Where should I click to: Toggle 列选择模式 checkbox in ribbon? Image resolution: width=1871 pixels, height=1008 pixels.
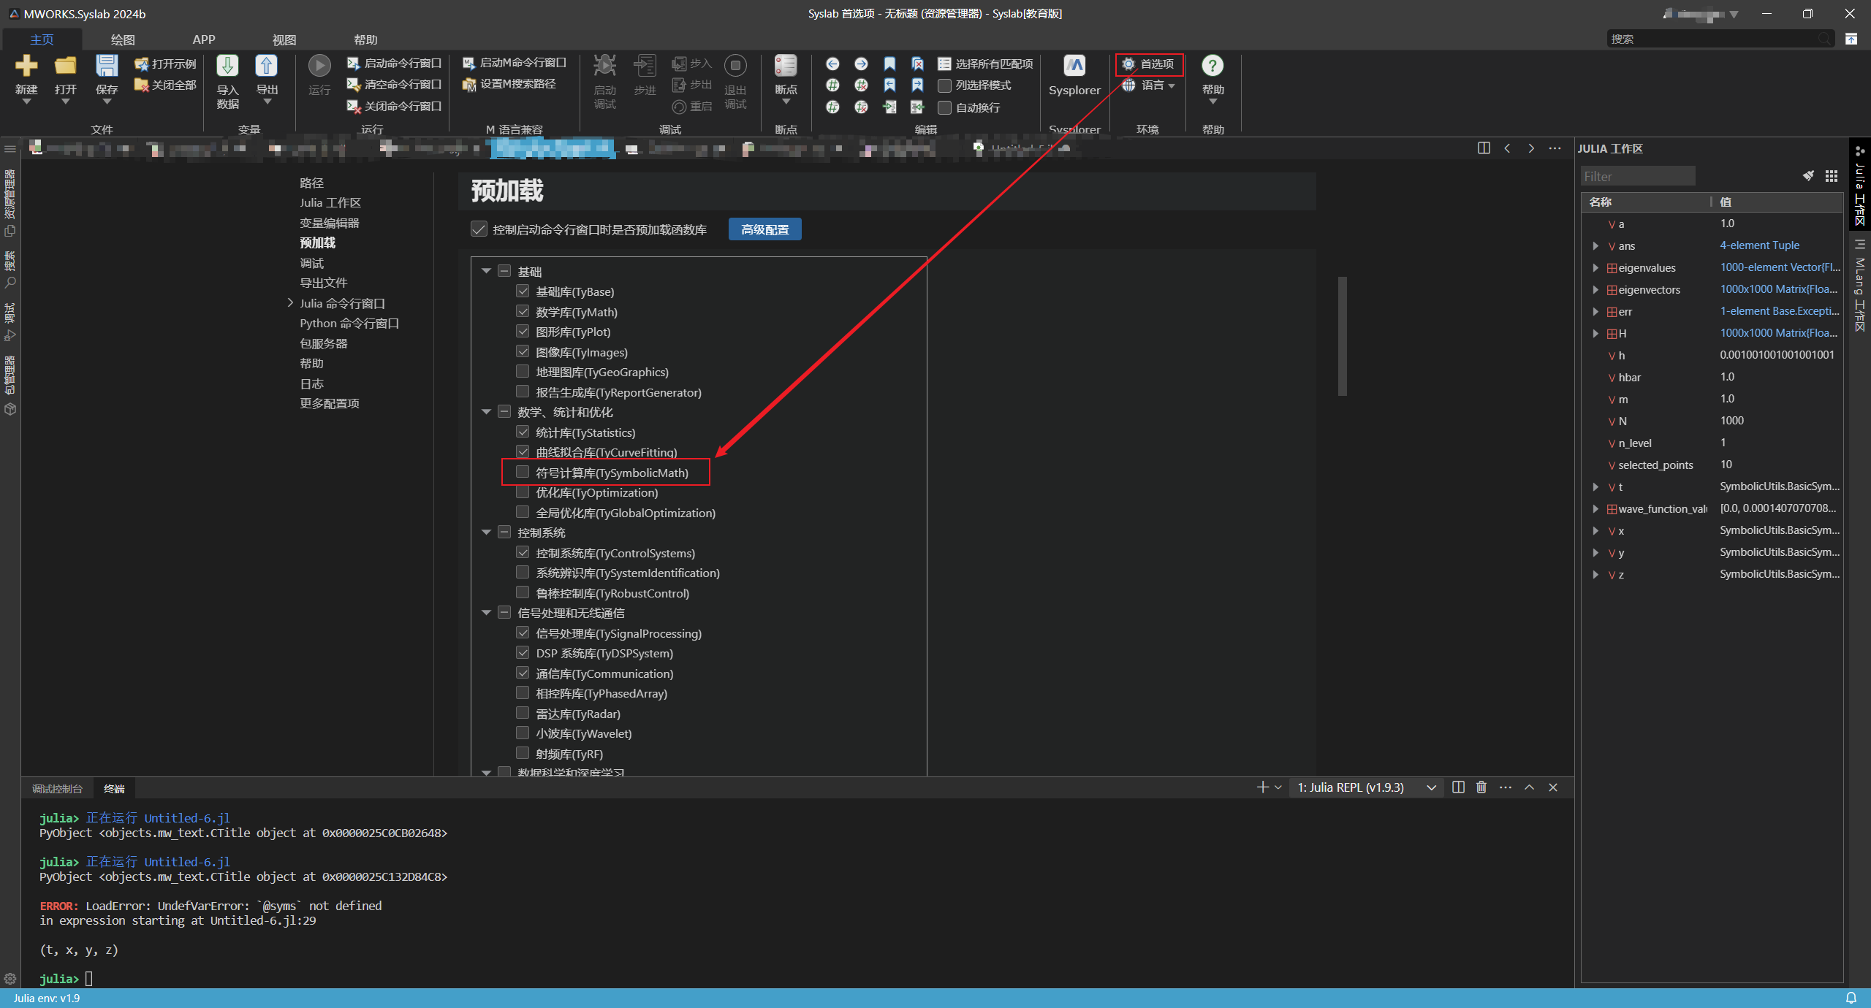tap(944, 86)
